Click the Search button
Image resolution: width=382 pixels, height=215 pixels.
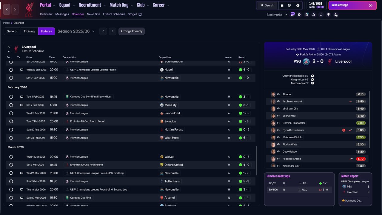tap(267, 5)
